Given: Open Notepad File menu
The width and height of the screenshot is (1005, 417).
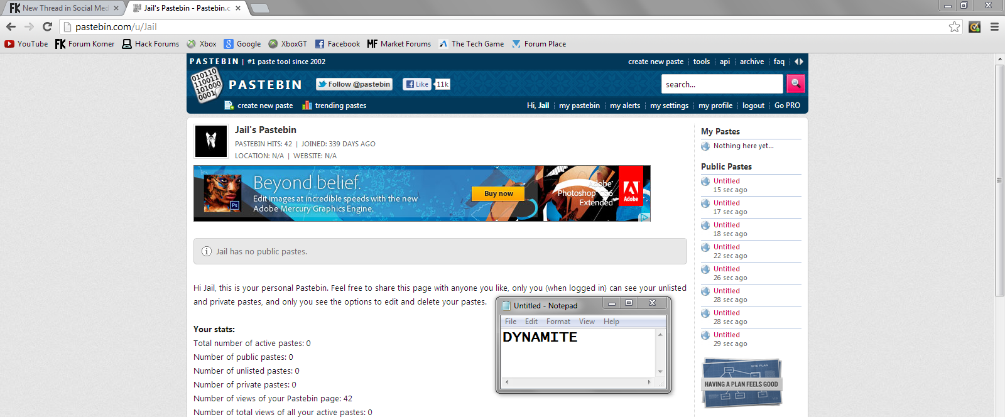Looking at the screenshot, I should click(511, 322).
